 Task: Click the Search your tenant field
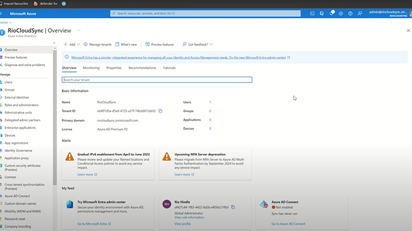156,79
